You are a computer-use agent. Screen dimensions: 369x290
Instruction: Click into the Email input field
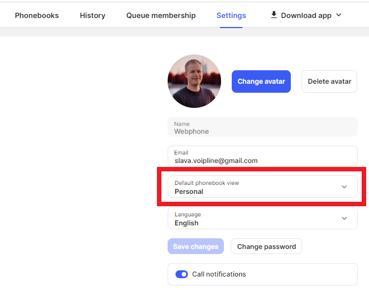pyautogui.click(x=263, y=156)
